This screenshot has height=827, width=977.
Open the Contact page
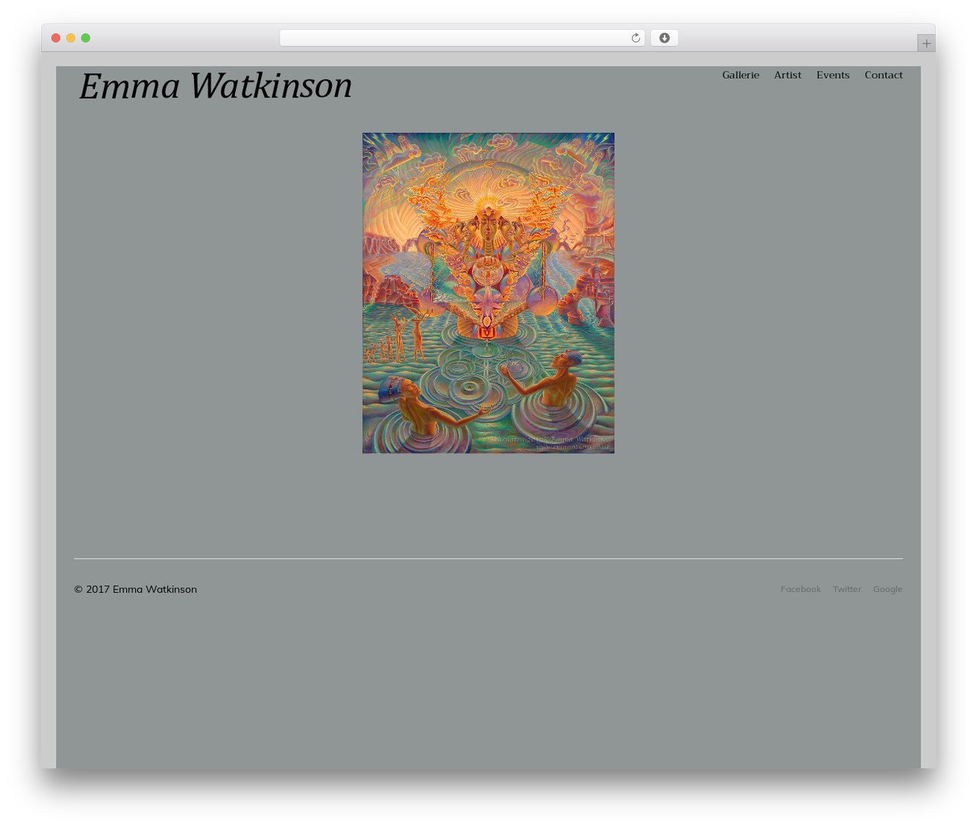click(x=883, y=75)
